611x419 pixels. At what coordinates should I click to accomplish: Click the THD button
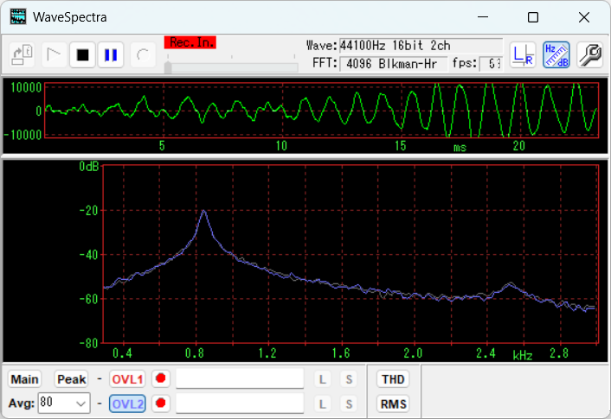(x=393, y=379)
